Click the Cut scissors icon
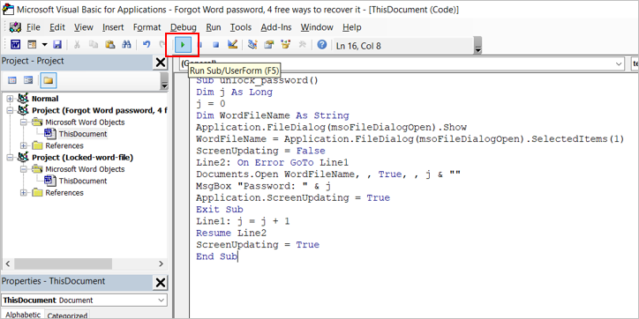 [x=77, y=45]
